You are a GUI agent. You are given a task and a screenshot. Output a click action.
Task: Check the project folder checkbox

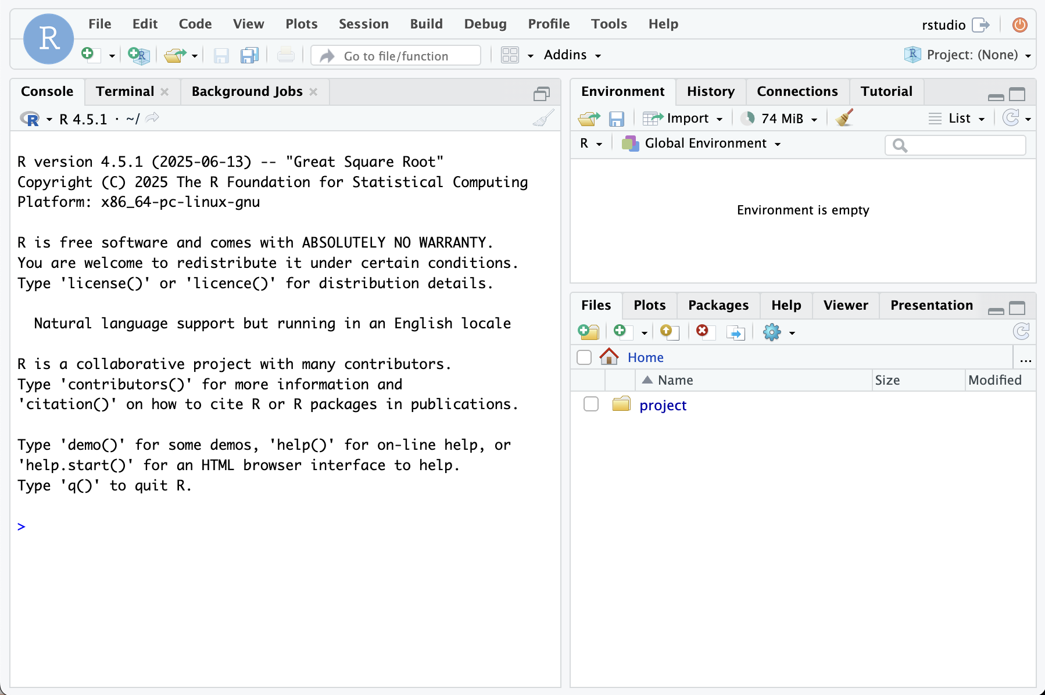[x=591, y=404]
